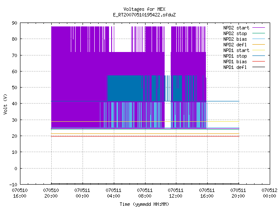Image resolution: width=278 pixels, height=208 pixels.
Task: Click the y-axis tick label 0
Action: pyautogui.click(x=16, y=169)
